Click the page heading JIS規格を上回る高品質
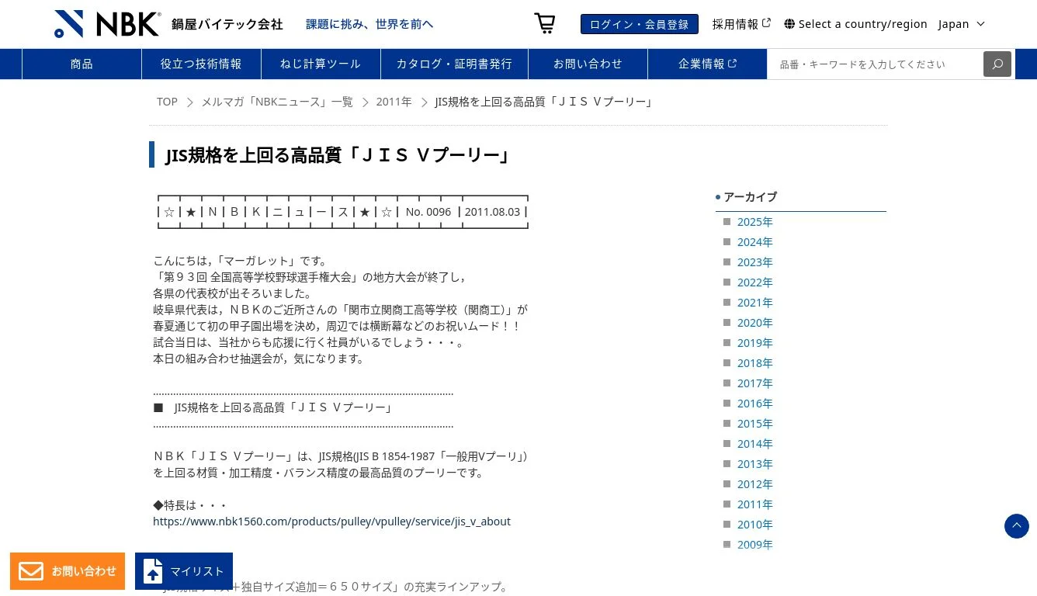Image resolution: width=1037 pixels, height=596 pixels. coord(338,155)
